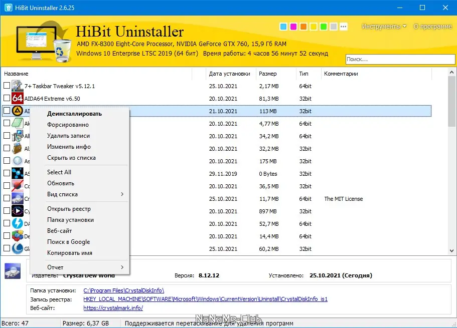Choose Деинсталлировать from the context menu
This screenshot has height=328, width=457.
click(74, 114)
